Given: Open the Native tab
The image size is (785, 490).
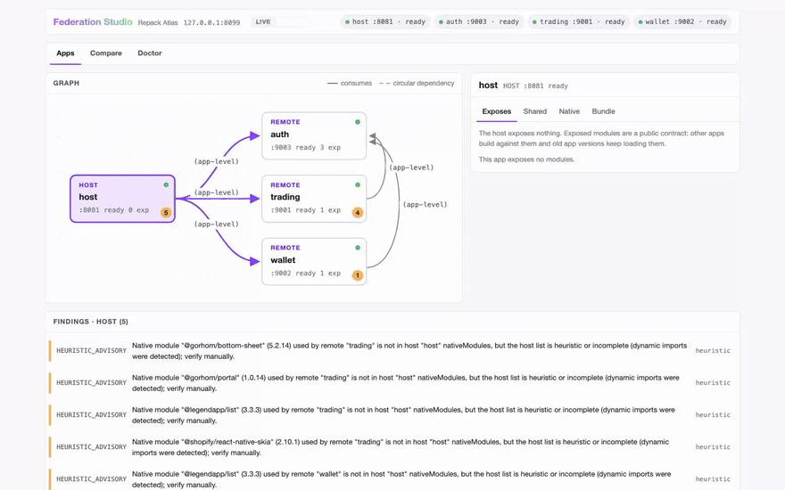Looking at the screenshot, I should pos(569,111).
